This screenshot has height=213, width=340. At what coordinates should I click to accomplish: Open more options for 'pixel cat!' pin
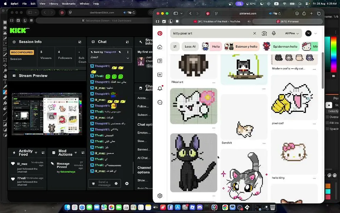click(x=314, y=124)
